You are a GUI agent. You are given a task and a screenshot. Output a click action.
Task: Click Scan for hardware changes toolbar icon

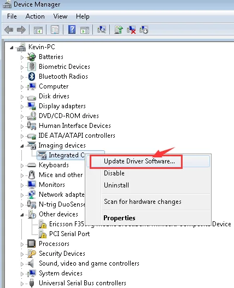(102, 30)
